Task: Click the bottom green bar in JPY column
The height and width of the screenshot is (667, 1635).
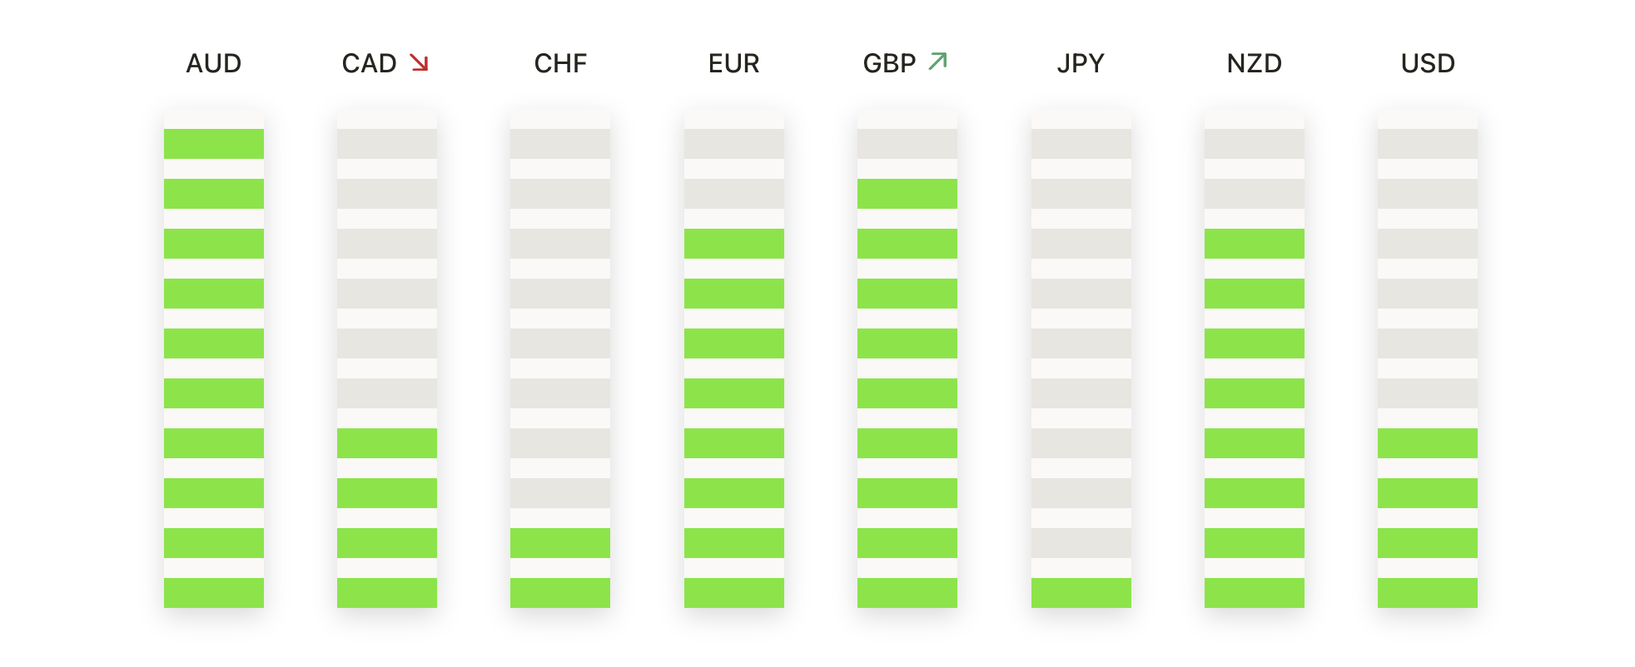Action: 1081,593
